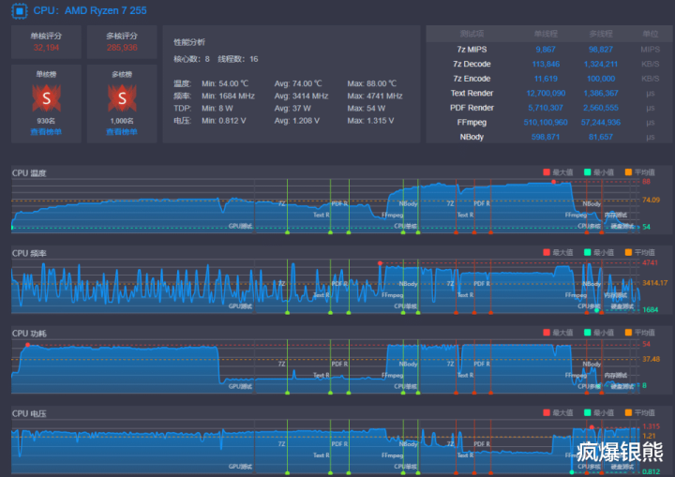The height and width of the screenshot is (477, 675).
Task: Click the CPU 温度 chart title
Action: 29,173
